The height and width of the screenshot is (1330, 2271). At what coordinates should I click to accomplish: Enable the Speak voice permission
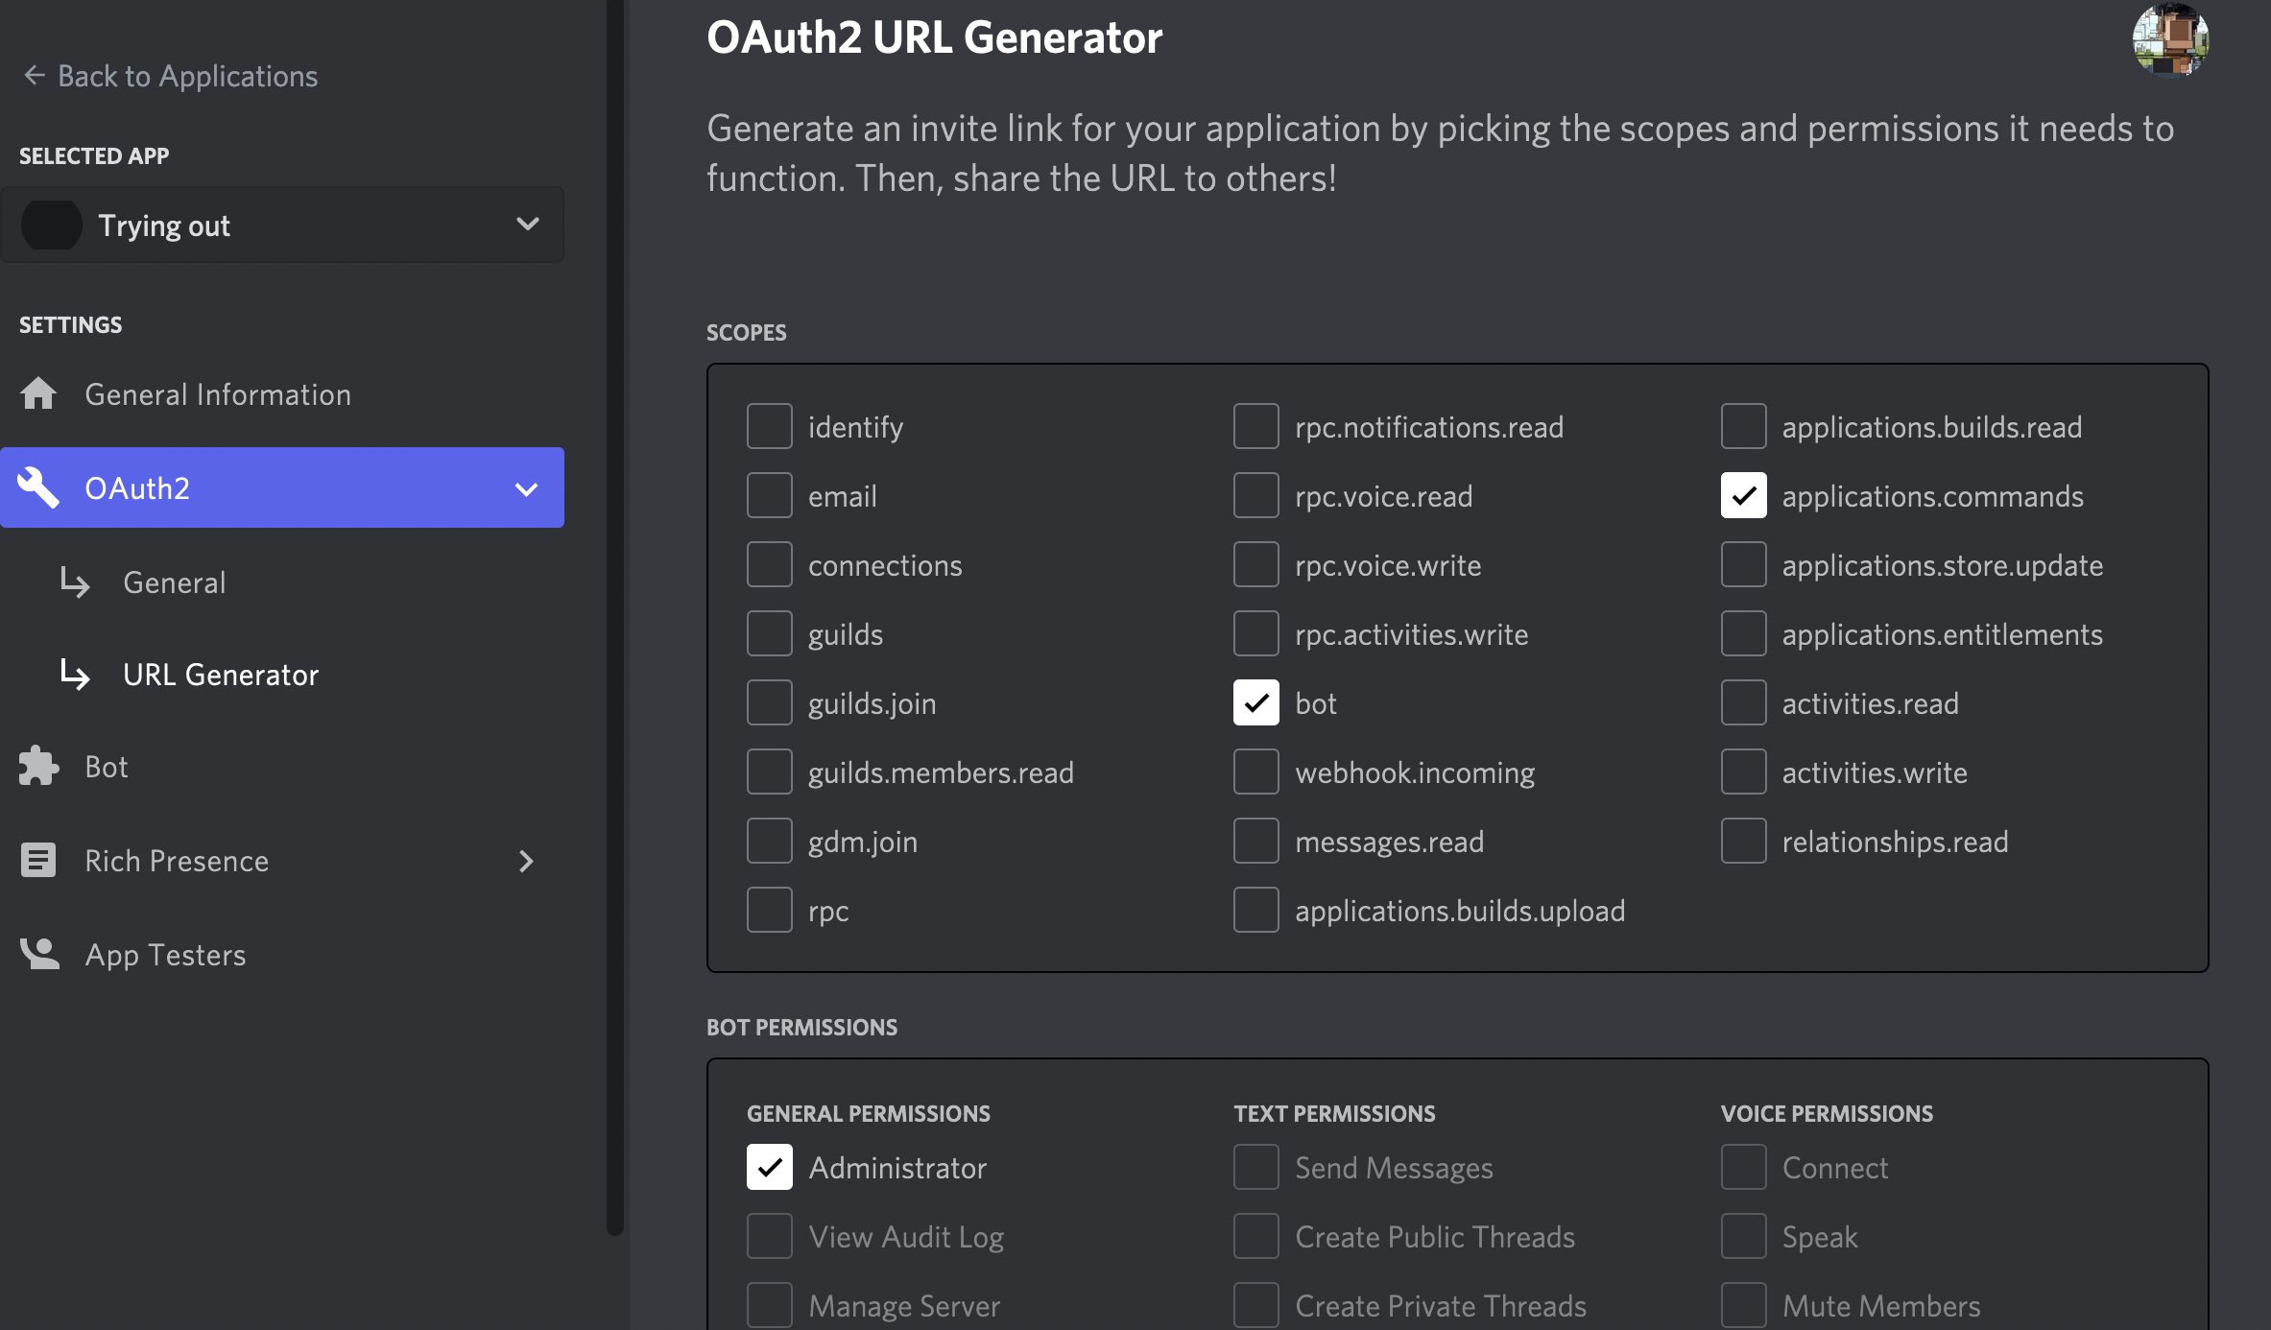pyautogui.click(x=1744, y=1236)
